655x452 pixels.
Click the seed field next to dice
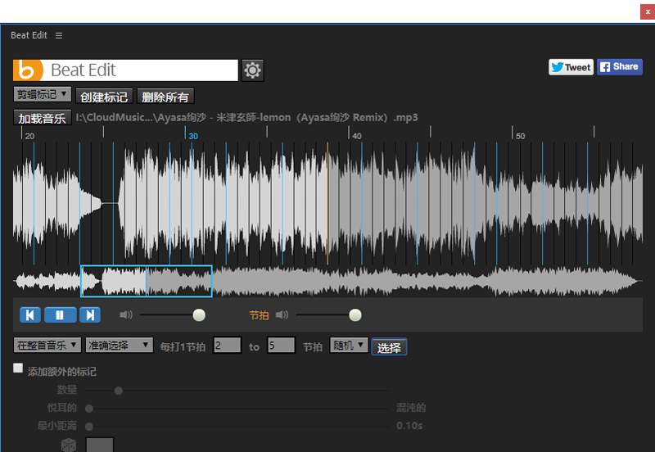[100, 445]
